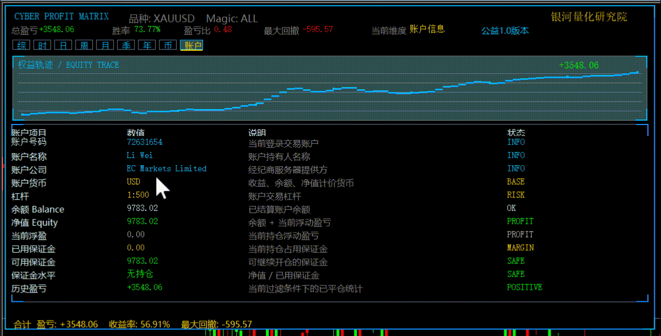Image resolution: width=661 pixels, height=336 pixels.
Task: Click the +3548.06 value in equity chart
Action: [x=579, y=65]
